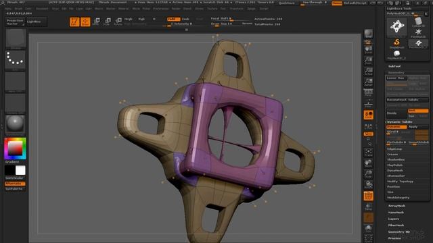Image resolution: width=433 pixels, height=243 pixels.
Task: Expand the SubTool section
Action: pos(394,66)
